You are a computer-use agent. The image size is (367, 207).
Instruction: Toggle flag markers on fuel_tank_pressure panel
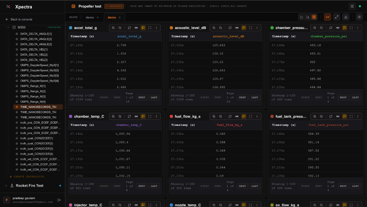tap(344, 116)
